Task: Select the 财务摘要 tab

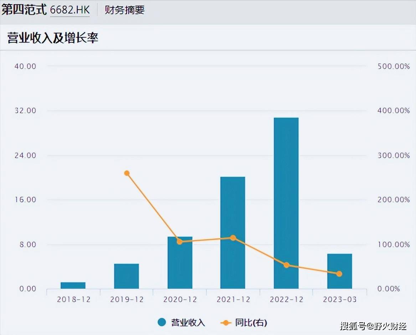Action: pyautogui.click(x=124, y=10)
